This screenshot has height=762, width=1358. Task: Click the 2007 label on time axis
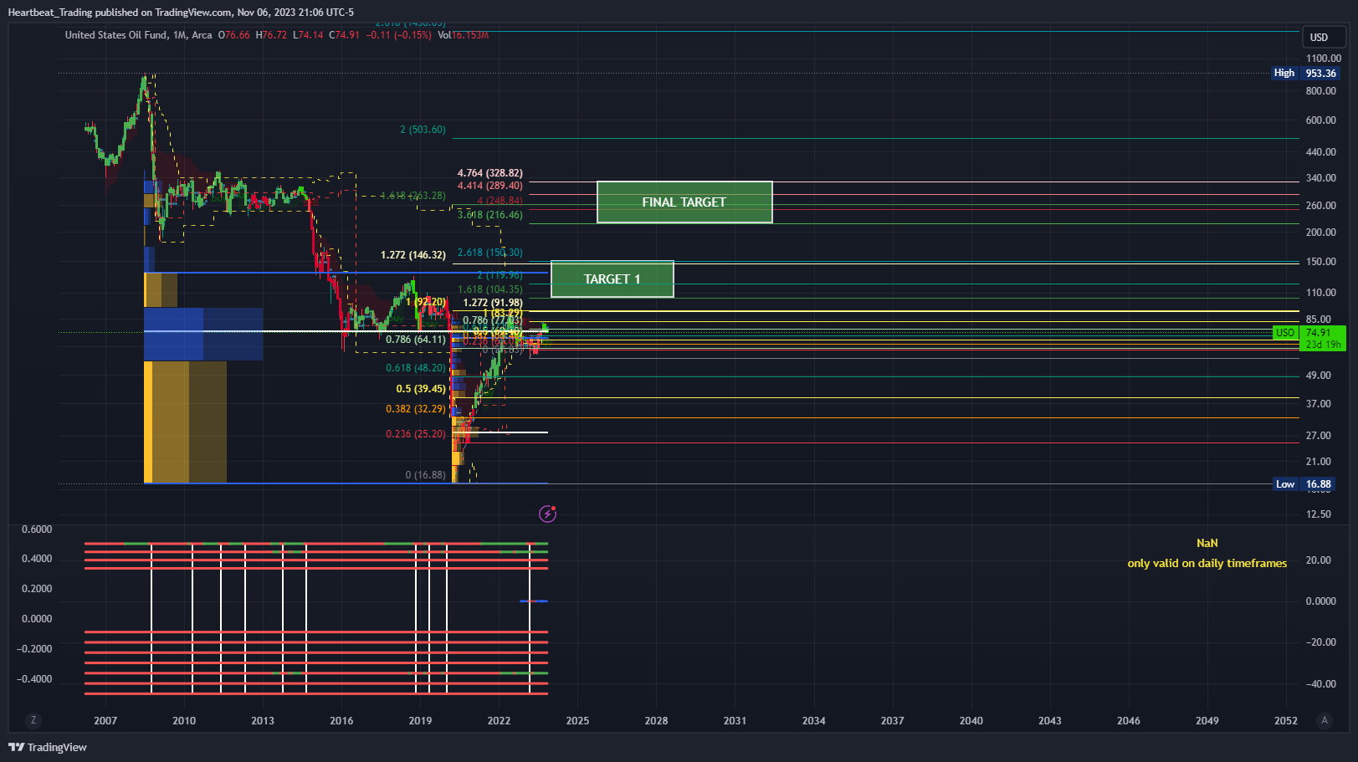tap(105, 721)
